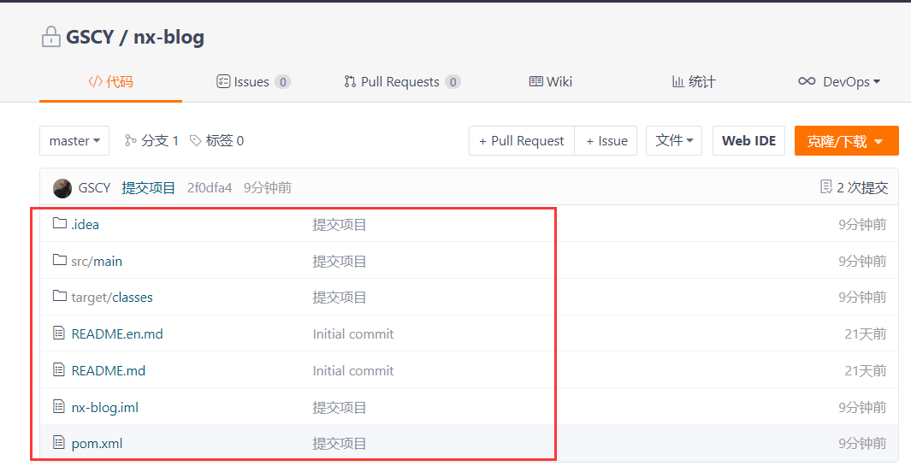Image resolution: width=911 pixels, height=472 pixels.
Task: Open commit message 提交项目 for nx-blog.iml row
Action: 340,408
